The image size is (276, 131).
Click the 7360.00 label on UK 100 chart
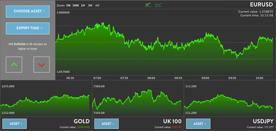click(x=99, y=86)
